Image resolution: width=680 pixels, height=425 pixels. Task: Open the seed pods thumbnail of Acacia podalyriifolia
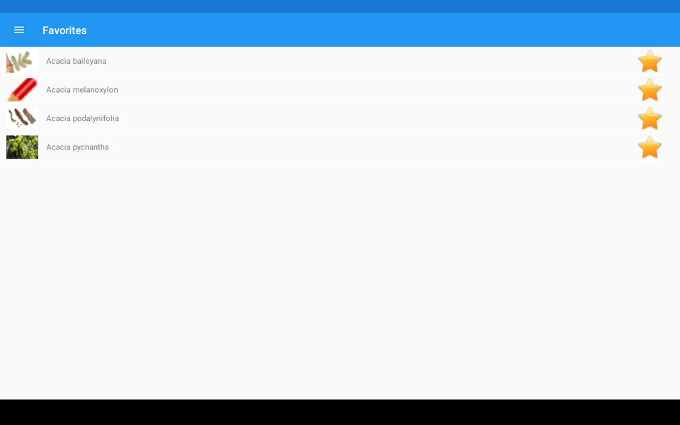tap(22, 118)
